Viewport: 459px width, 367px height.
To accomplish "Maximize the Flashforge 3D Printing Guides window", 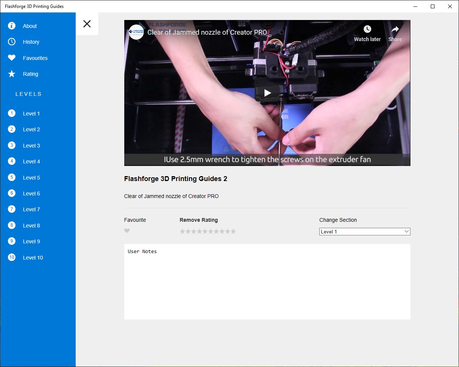I will pos(433,6).
